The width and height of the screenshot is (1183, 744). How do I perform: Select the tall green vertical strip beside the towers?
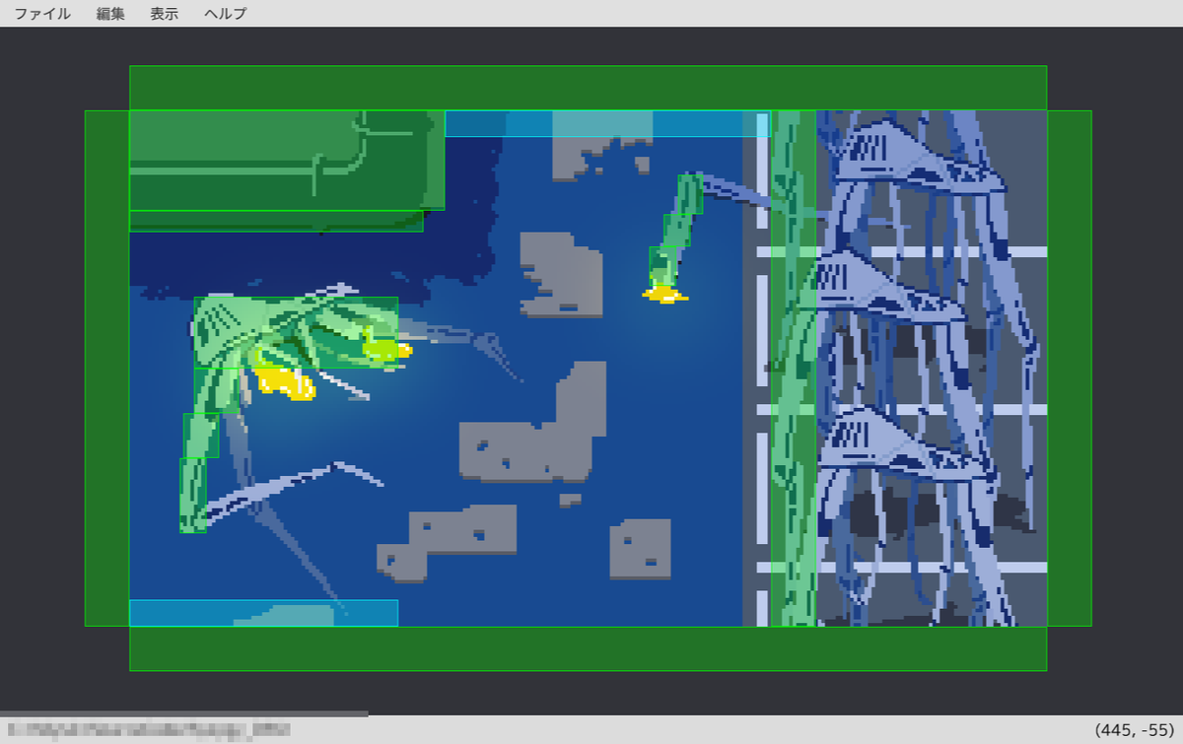(x=793, y=369)
